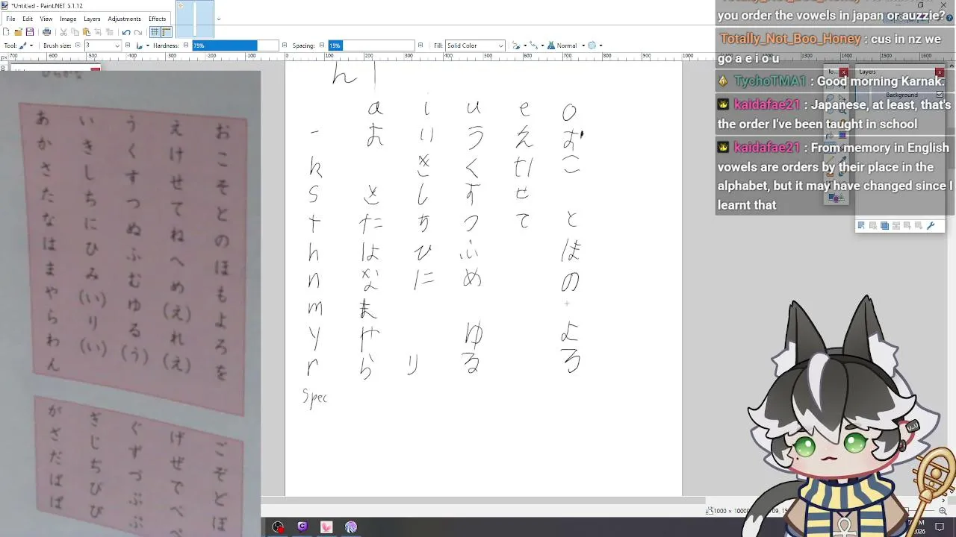Open the Image menu

click(x=68, y=19)
